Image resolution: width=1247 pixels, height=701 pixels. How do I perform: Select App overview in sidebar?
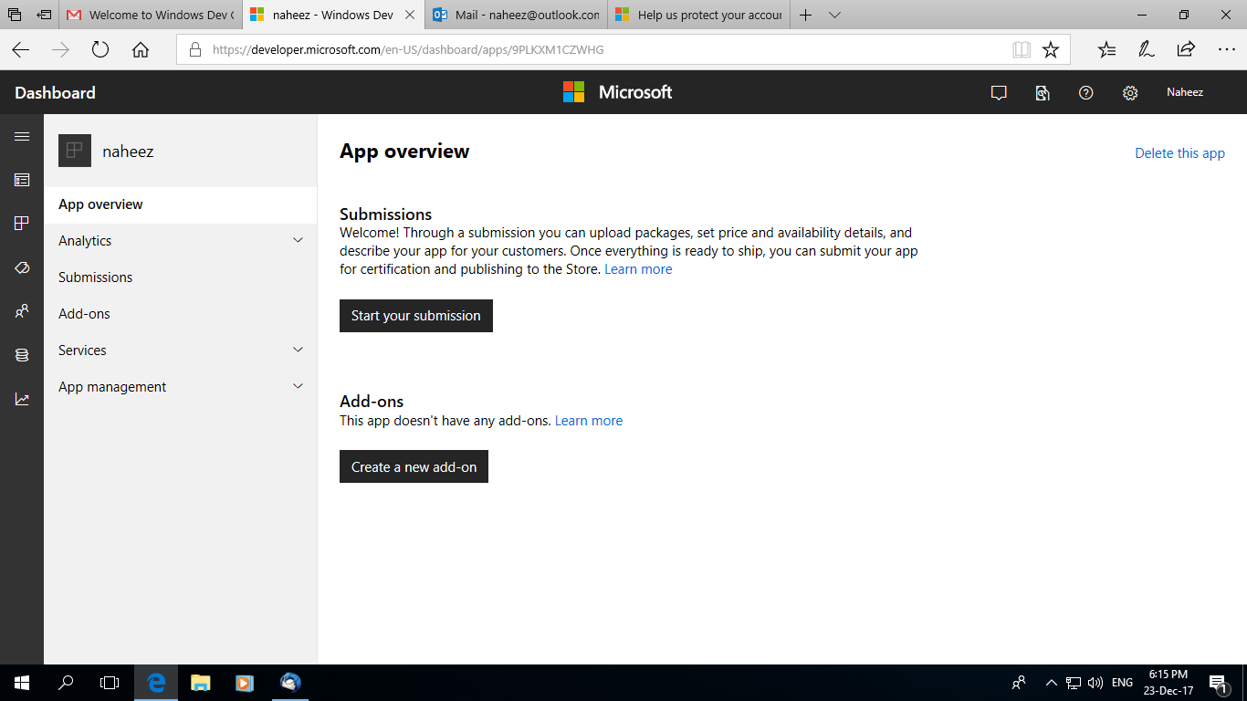click(180, 204)
